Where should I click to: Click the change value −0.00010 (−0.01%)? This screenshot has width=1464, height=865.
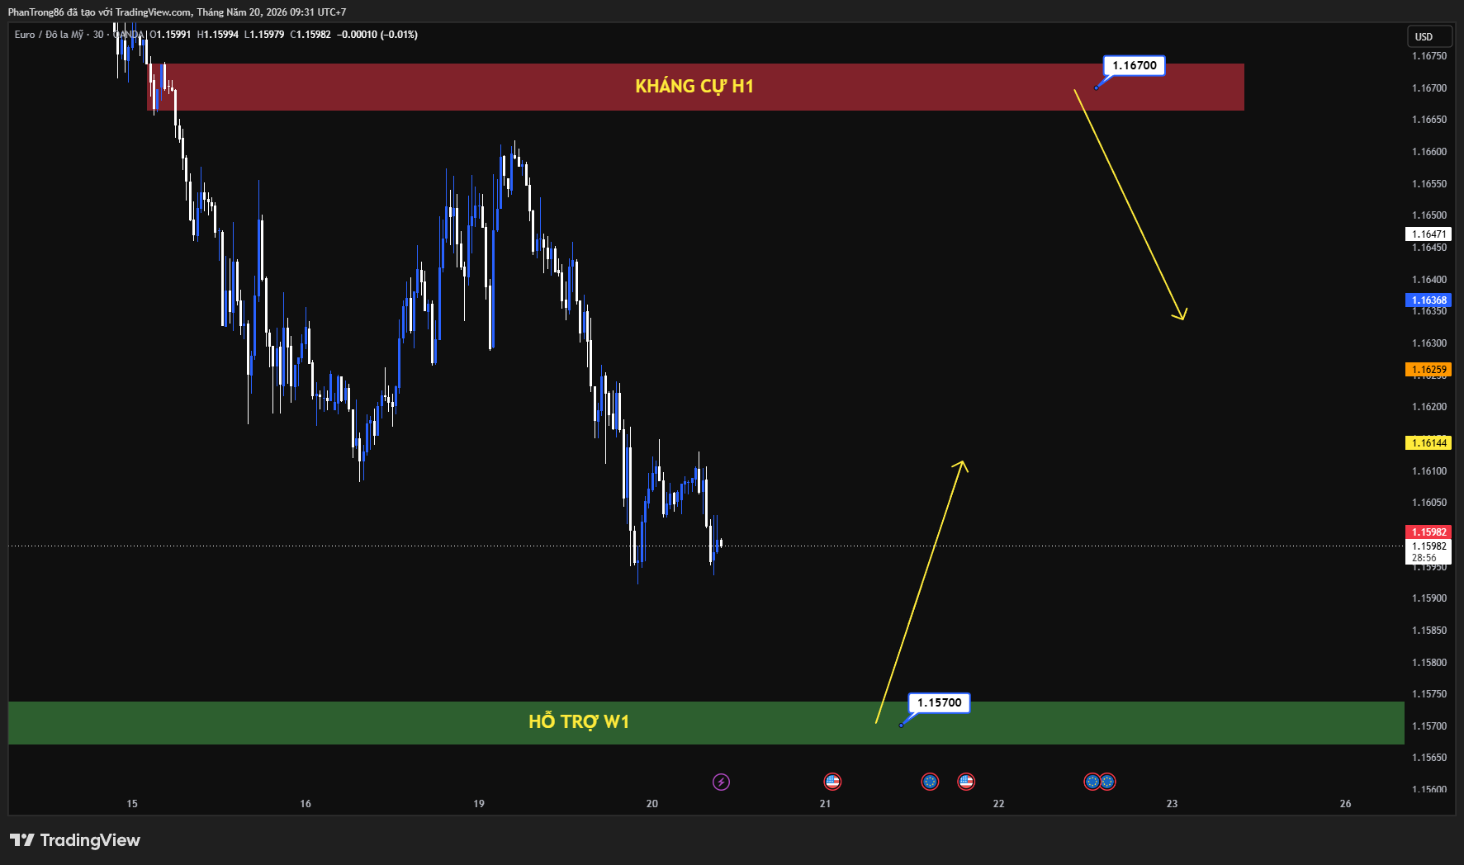click(377, 35)
